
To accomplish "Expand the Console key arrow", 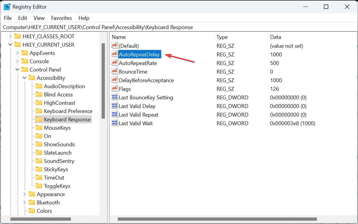I will pyautogui.click(x=18, y=61).
